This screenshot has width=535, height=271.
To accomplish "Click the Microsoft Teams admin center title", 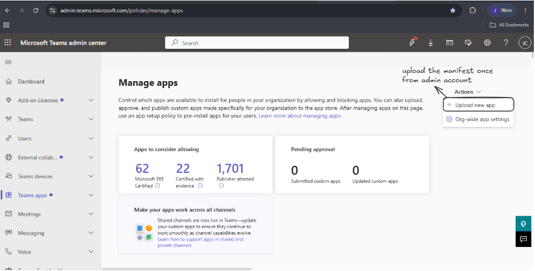I will [63, 43].
